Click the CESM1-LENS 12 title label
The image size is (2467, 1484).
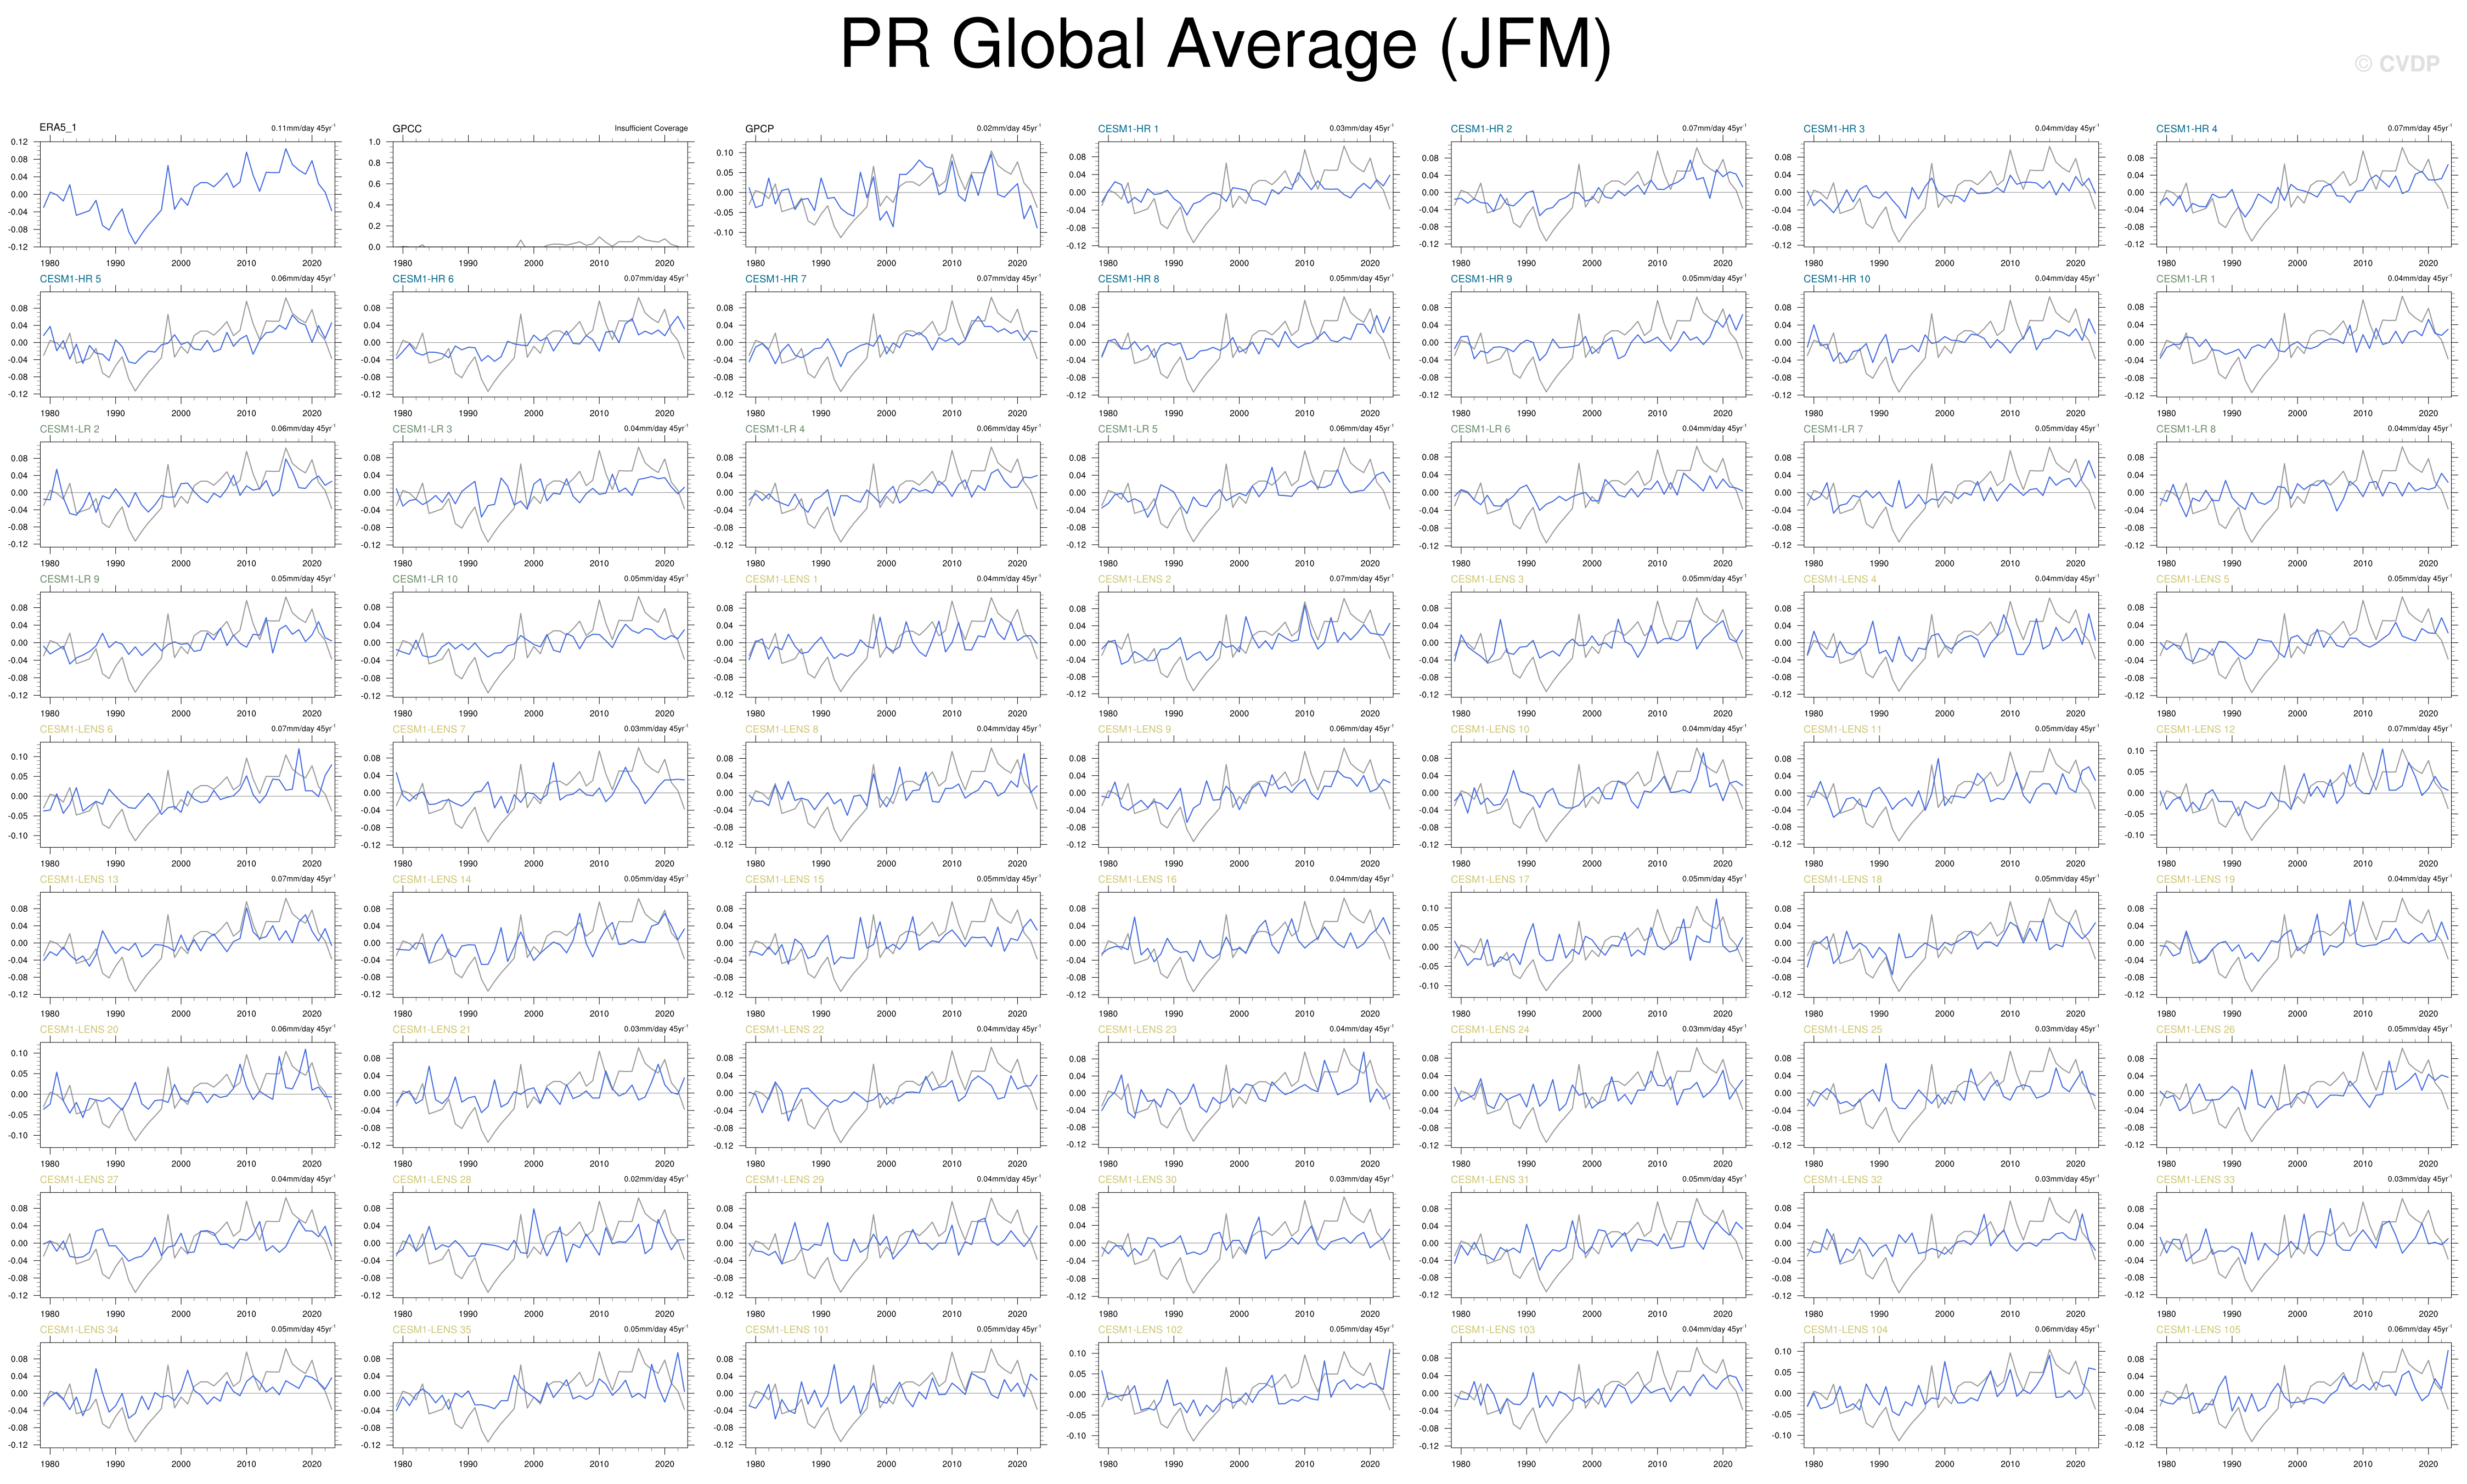pos(2194,729)
